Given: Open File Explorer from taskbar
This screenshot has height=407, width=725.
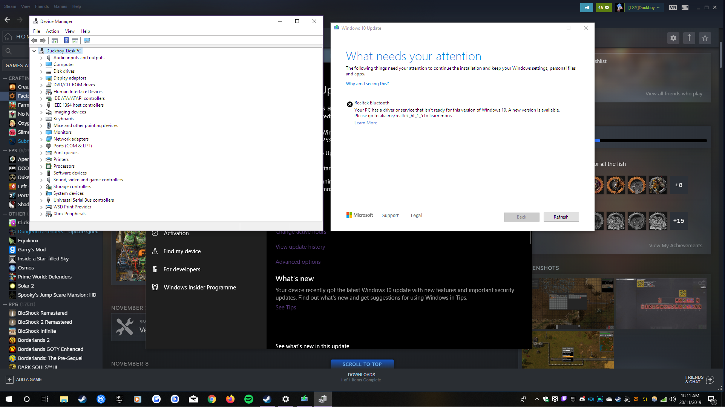Looking at the screenshot, I should click(x=64, y=399).
